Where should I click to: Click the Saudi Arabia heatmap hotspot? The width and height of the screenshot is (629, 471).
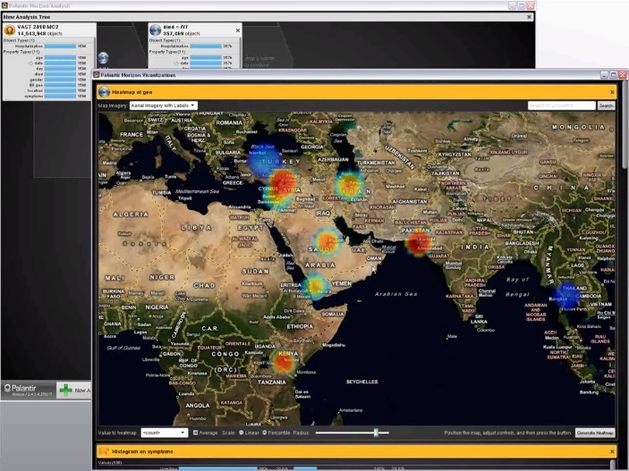click(327, 241)
